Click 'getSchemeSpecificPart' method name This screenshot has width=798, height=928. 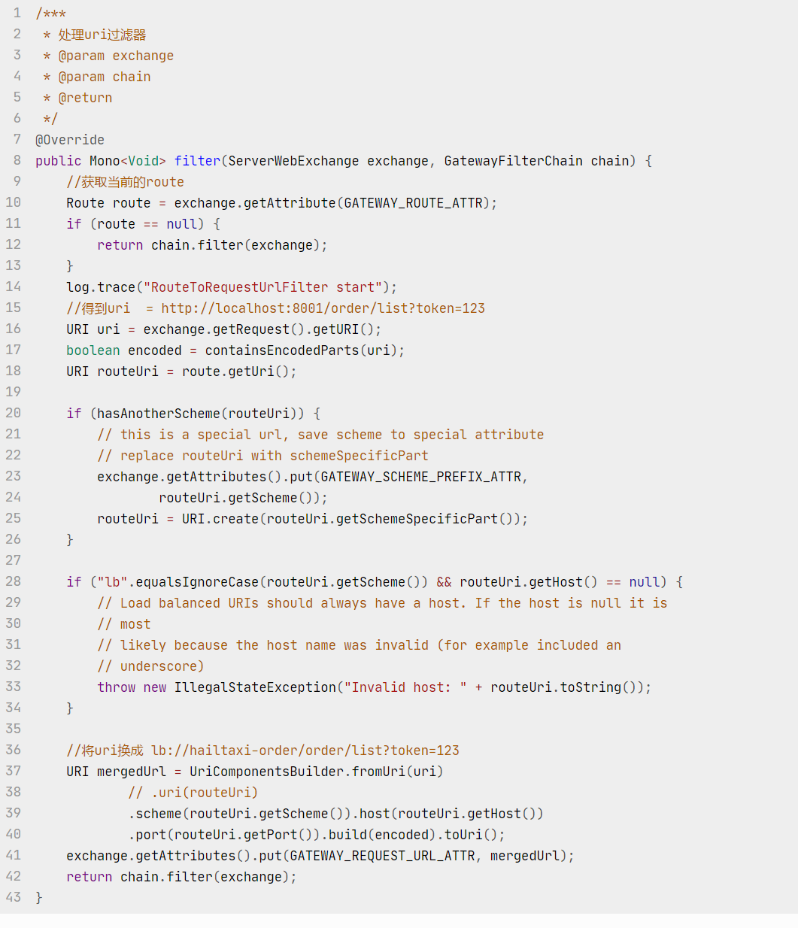(x=417, y=519)
